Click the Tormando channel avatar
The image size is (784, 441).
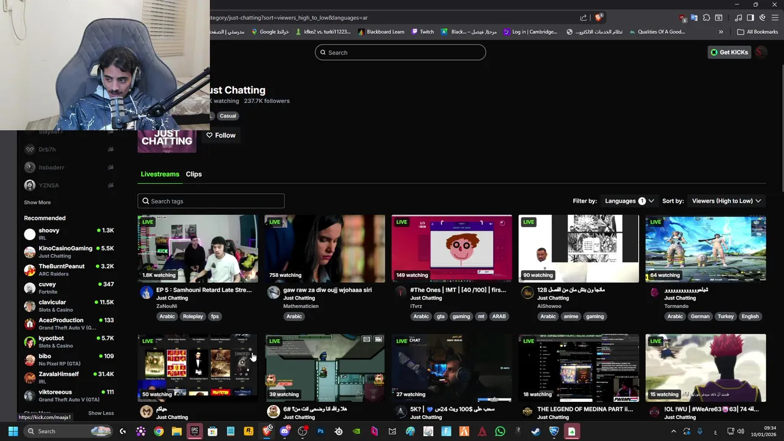tap(654, 293)
